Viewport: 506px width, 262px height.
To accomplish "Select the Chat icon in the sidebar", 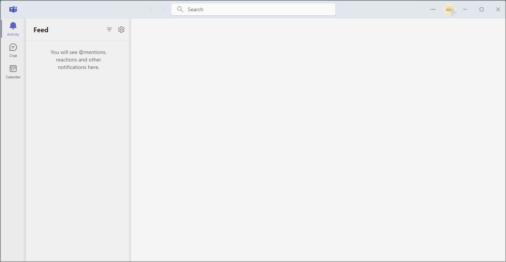I will click(13, 48).
